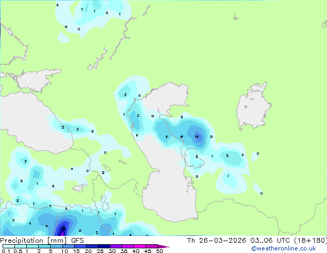Click the above-50 arrow tip of legend
The height and width of the screenshot is (253, 327).
point(163,246)
